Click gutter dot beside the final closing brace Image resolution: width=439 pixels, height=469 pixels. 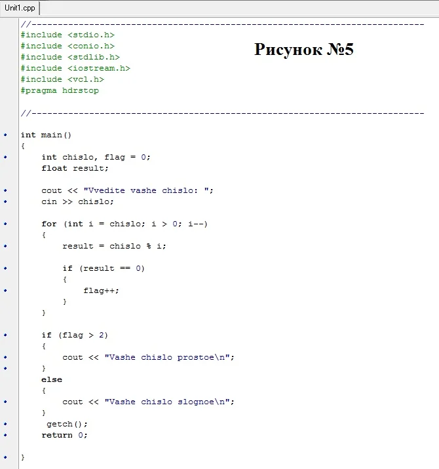point(5,457)
